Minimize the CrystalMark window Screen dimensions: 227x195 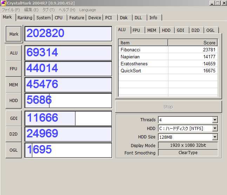click(x=212, y=3)
